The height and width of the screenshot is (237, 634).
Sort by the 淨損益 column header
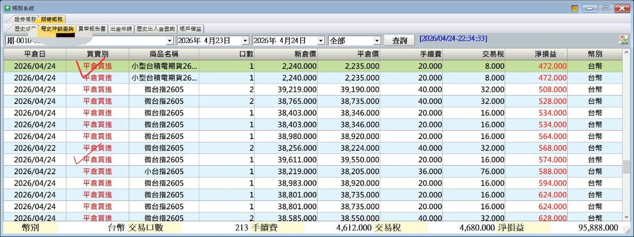[536, 54]
